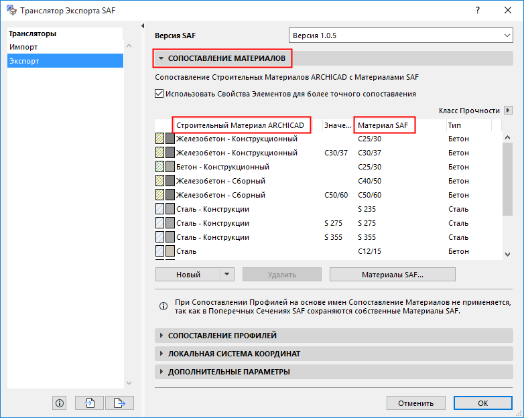Click translators list scroll up arrow
The height and width of the screenshot is (418, 524).
[129, 46]
